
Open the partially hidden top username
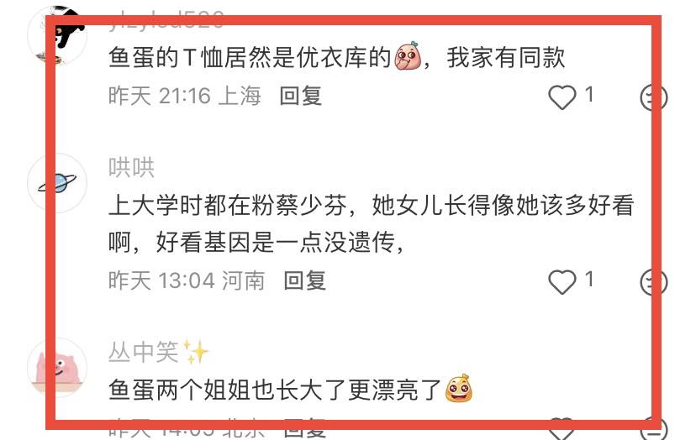166,20
